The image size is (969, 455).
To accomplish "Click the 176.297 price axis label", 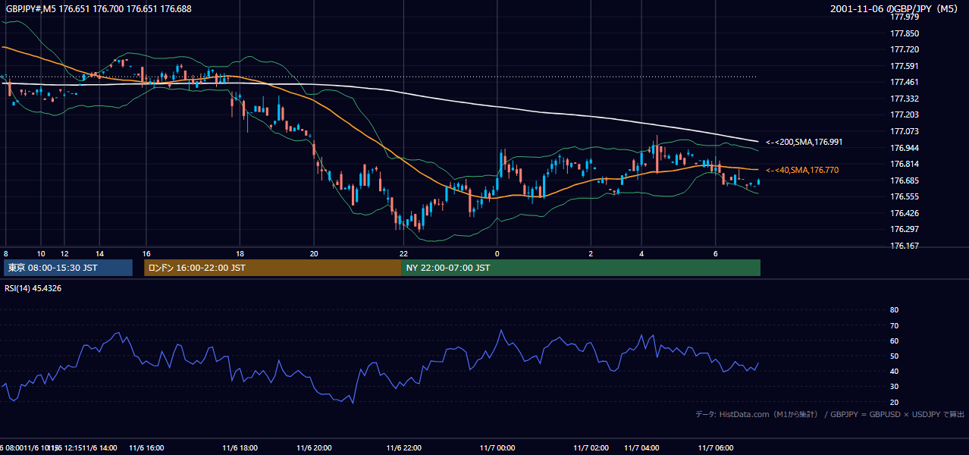I will (x=904, y=229).
